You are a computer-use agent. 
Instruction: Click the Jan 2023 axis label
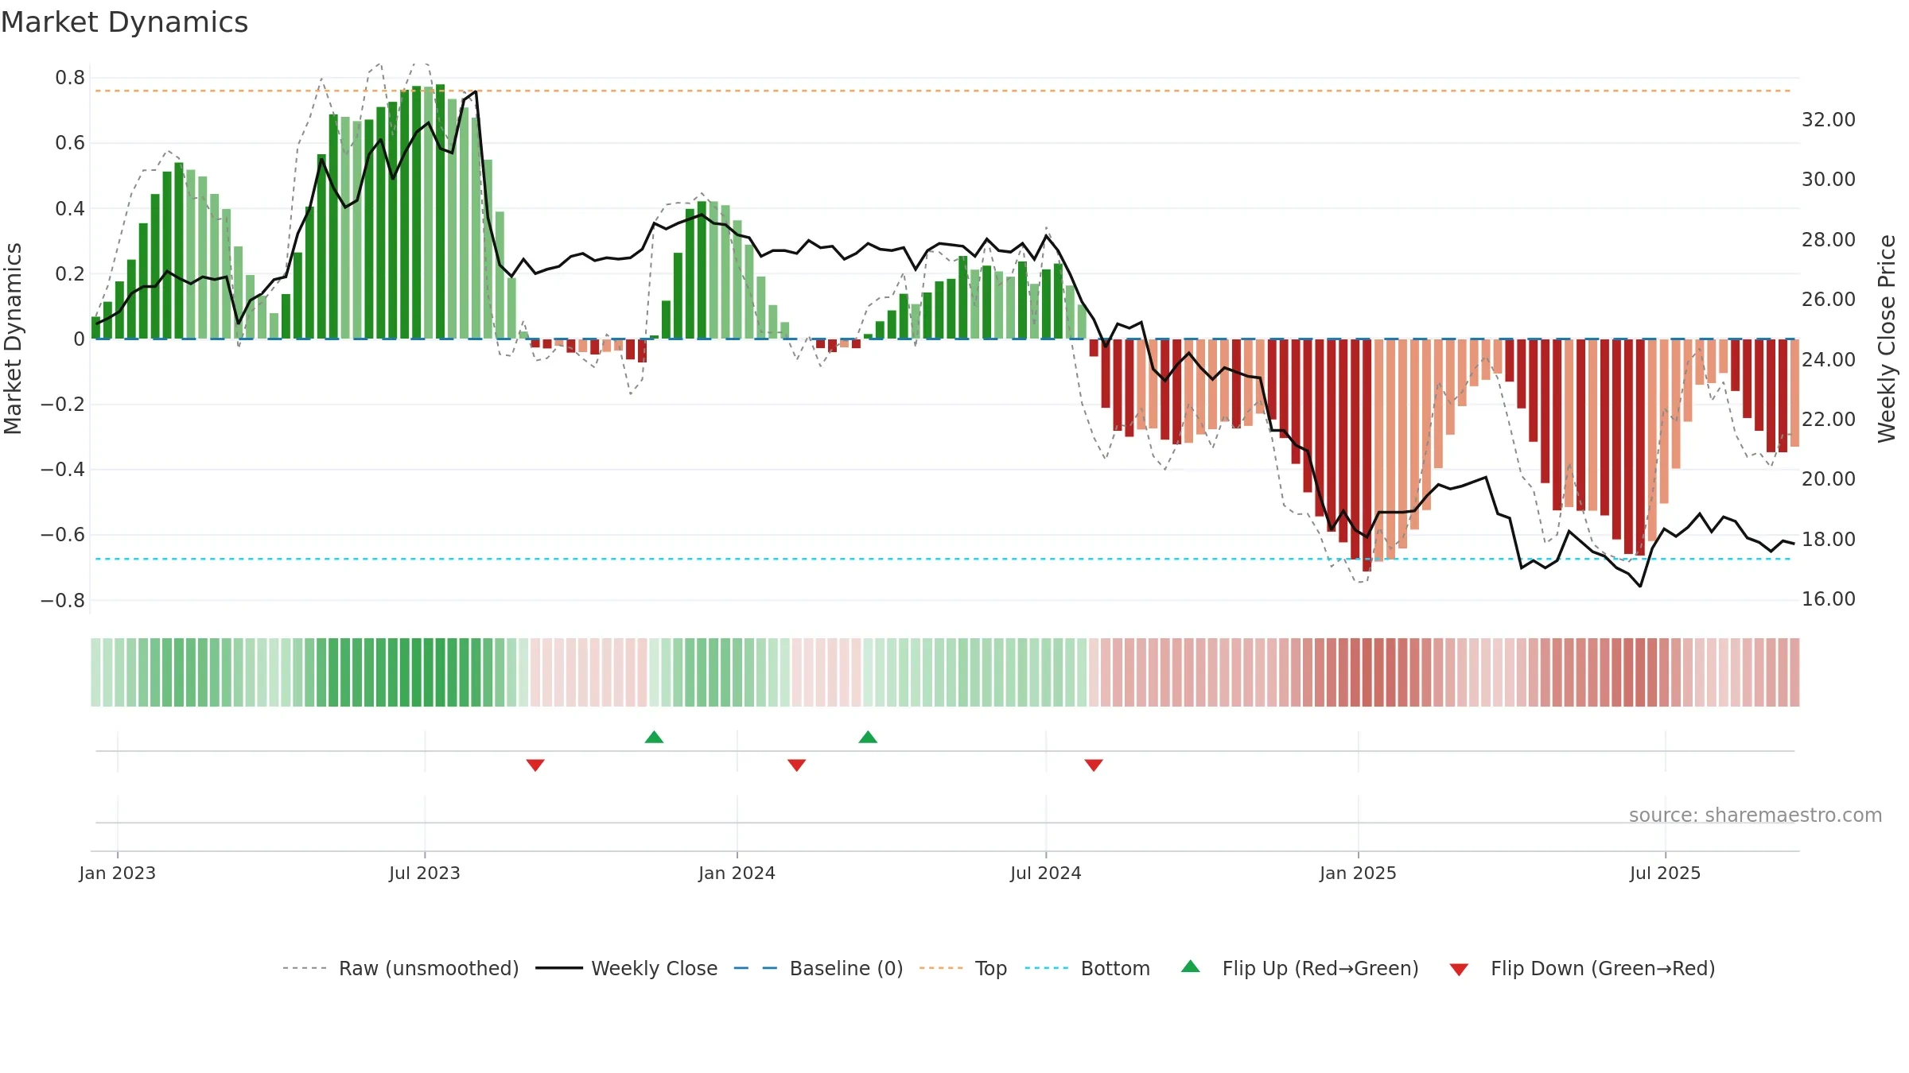pos(118,873)
